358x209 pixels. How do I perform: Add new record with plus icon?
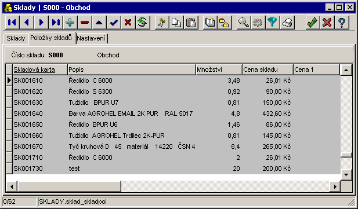pyautogui.click(x=70, y=23)
